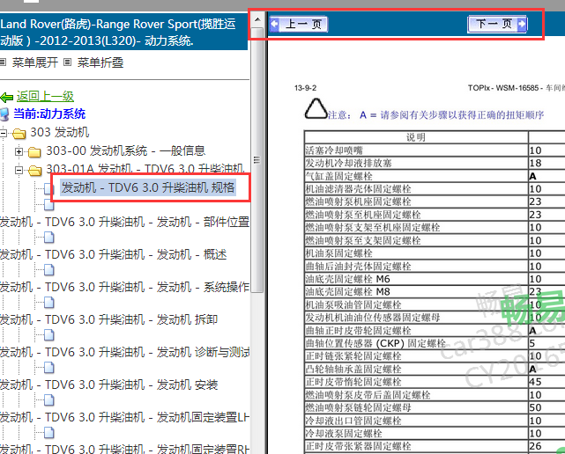Screen dimensions: 565x454
Task: Open 303-00 发动机系统 - 一般信息
Action: click(x=126, y=150)
